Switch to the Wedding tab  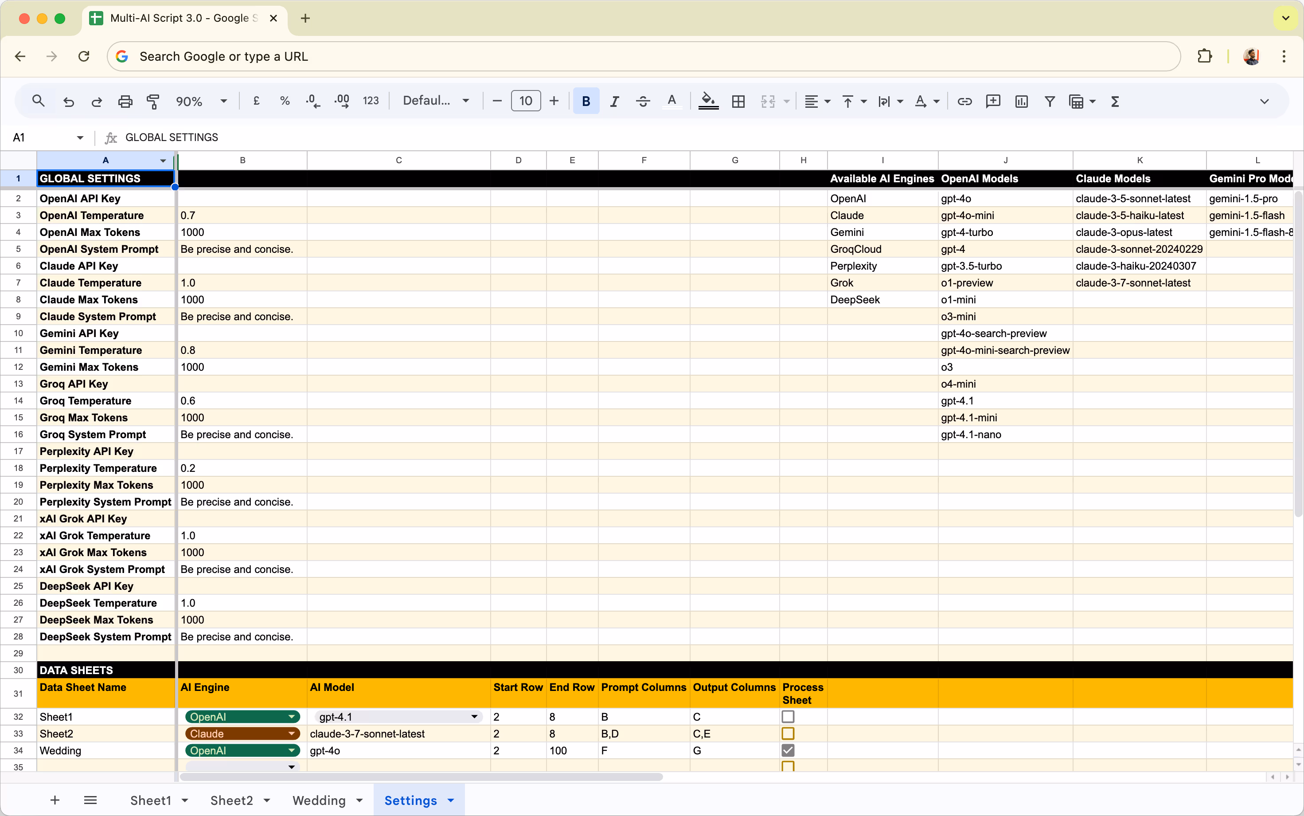point(319,800)
